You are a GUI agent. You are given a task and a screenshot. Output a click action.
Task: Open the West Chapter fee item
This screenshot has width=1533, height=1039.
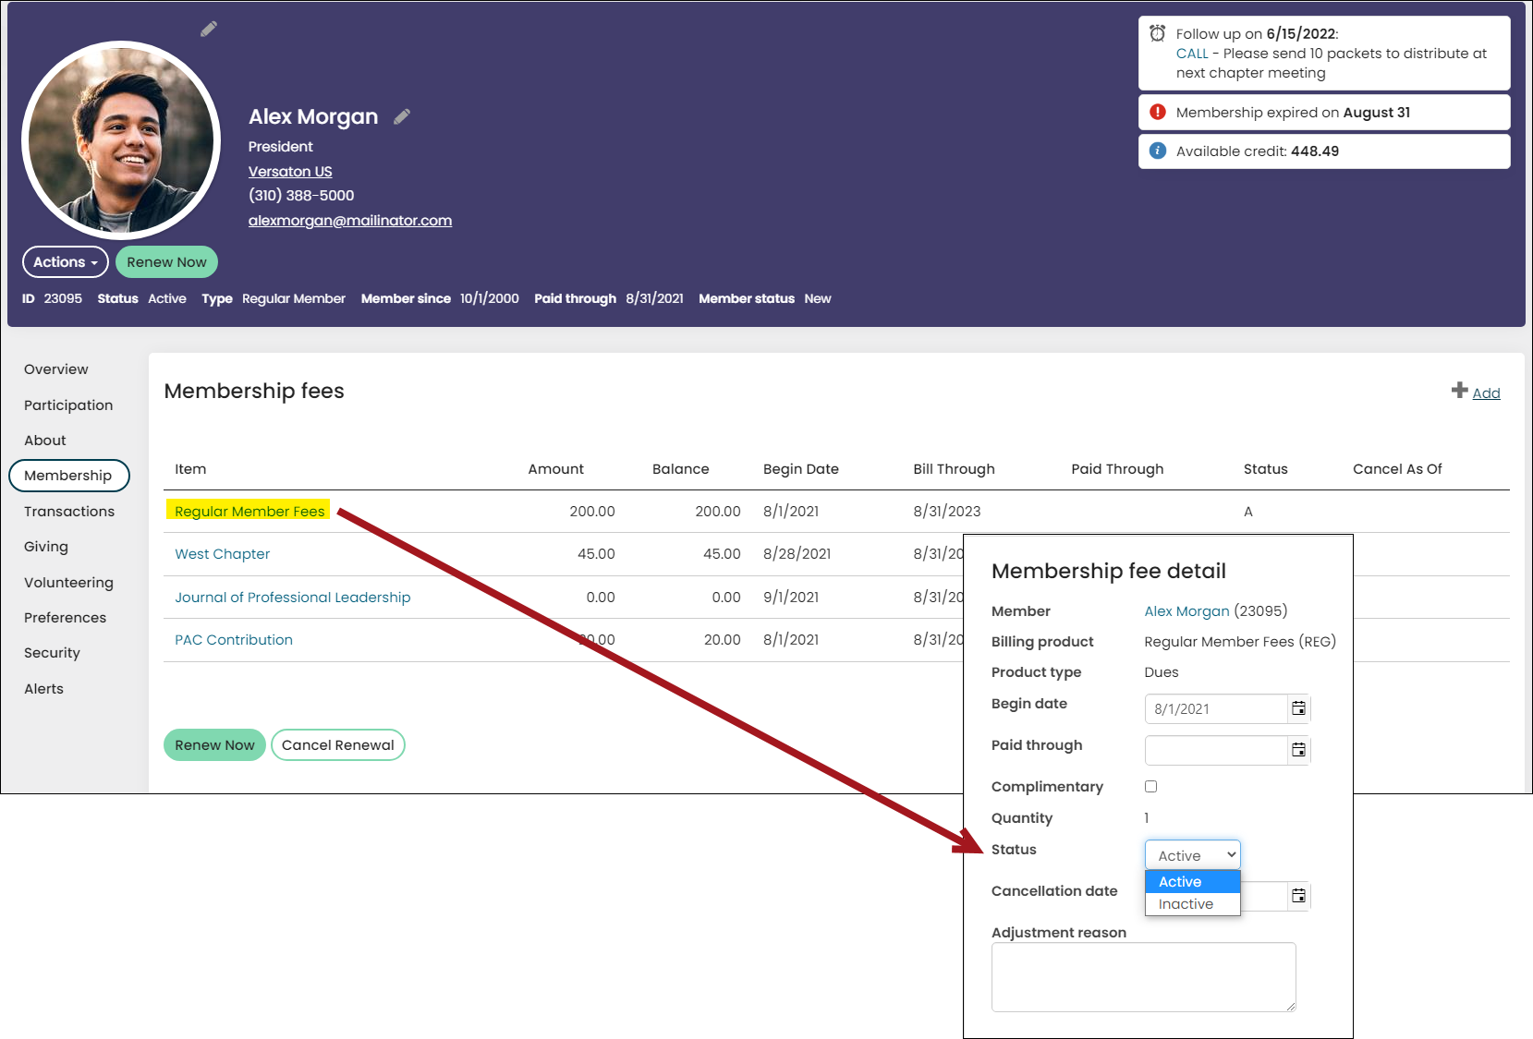pos(223,554)
